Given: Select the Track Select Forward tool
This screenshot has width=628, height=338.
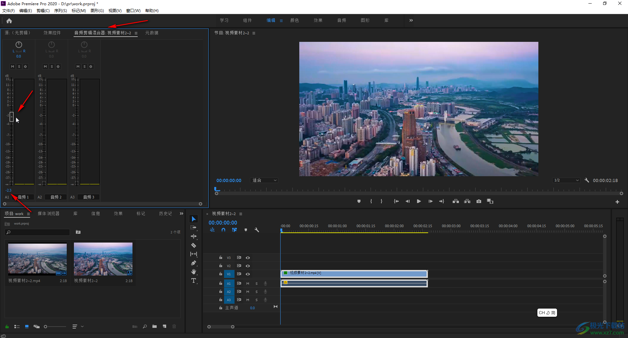Looking at the screenshot, I should pos(194,228).
